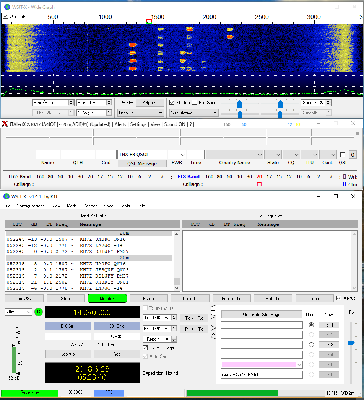Image resolution: width=364 pixels, height=400 pixels.
Task: Click the red square under FT8 20m band
Action: 259,184
